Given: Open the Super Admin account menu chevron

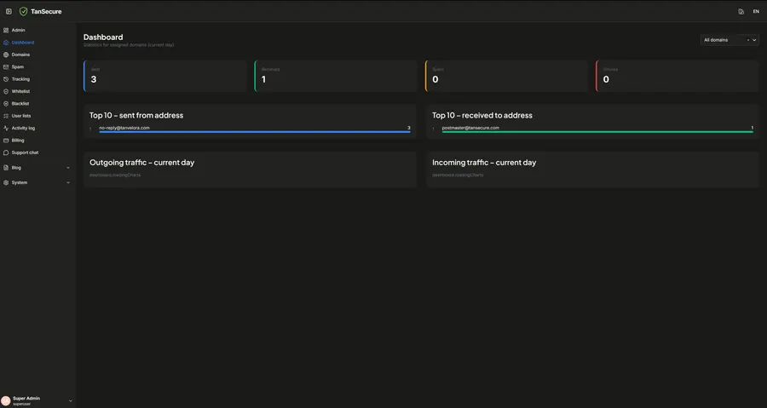Looking at the screenshot, I should tap(71, 400).
